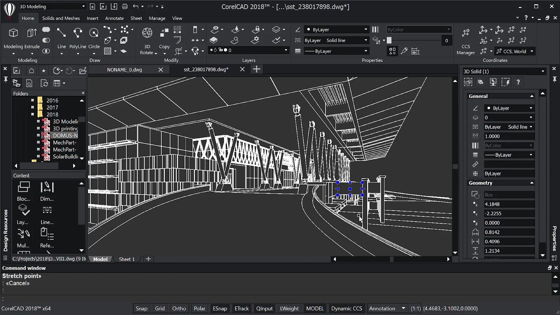Toggle ESnap entity snaps
The width and height of the screenshot is (560, 315).
220,308
